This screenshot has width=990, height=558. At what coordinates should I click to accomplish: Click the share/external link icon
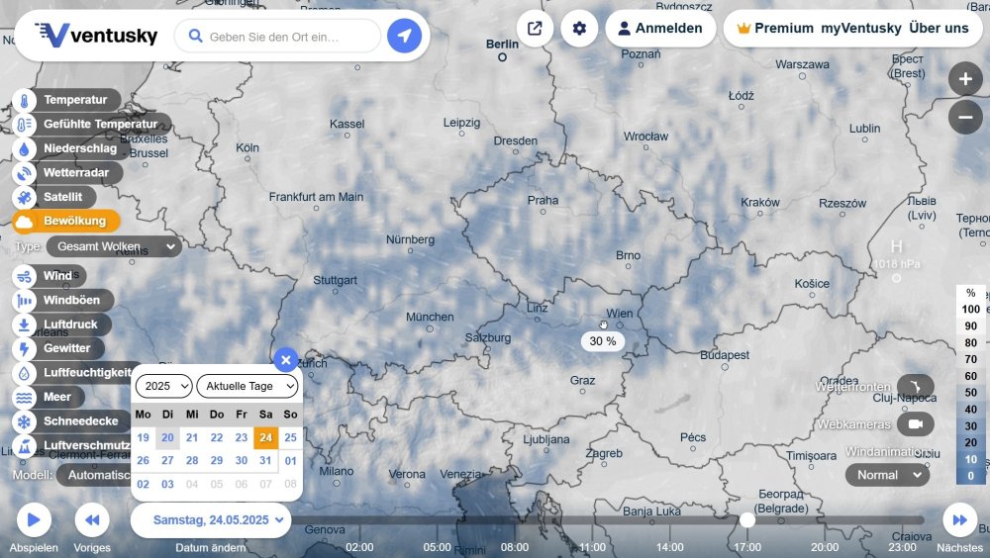pos(535,29)
